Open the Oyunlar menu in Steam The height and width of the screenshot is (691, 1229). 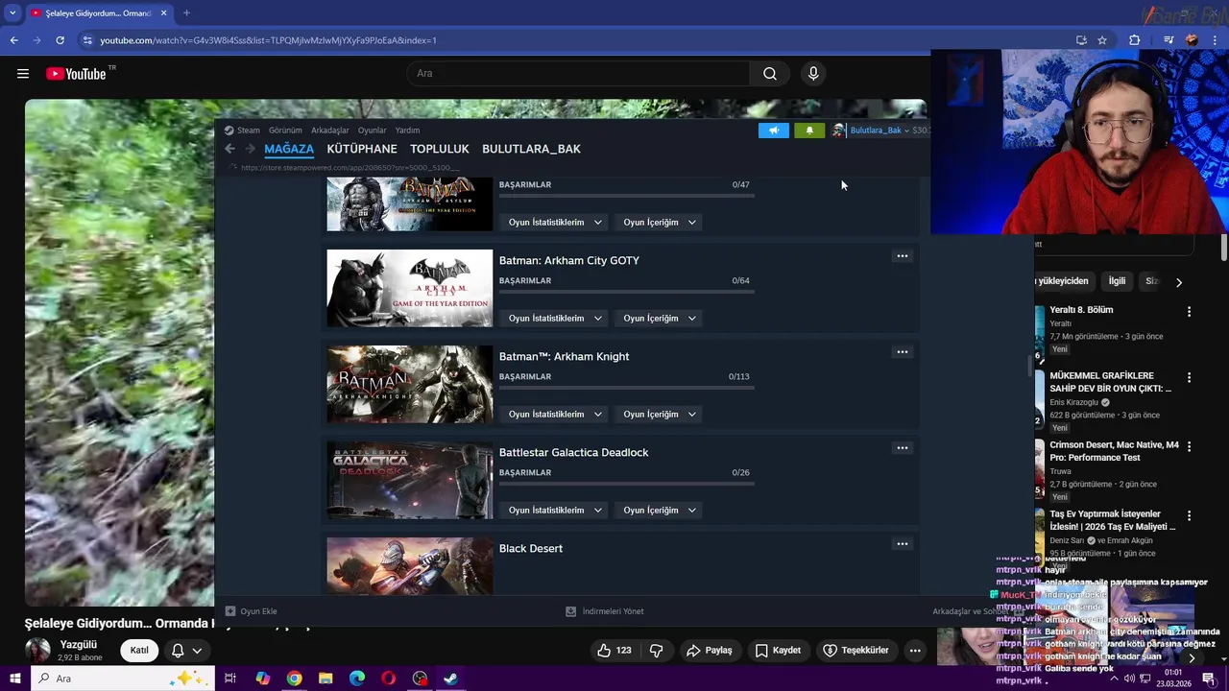(373, 131)
